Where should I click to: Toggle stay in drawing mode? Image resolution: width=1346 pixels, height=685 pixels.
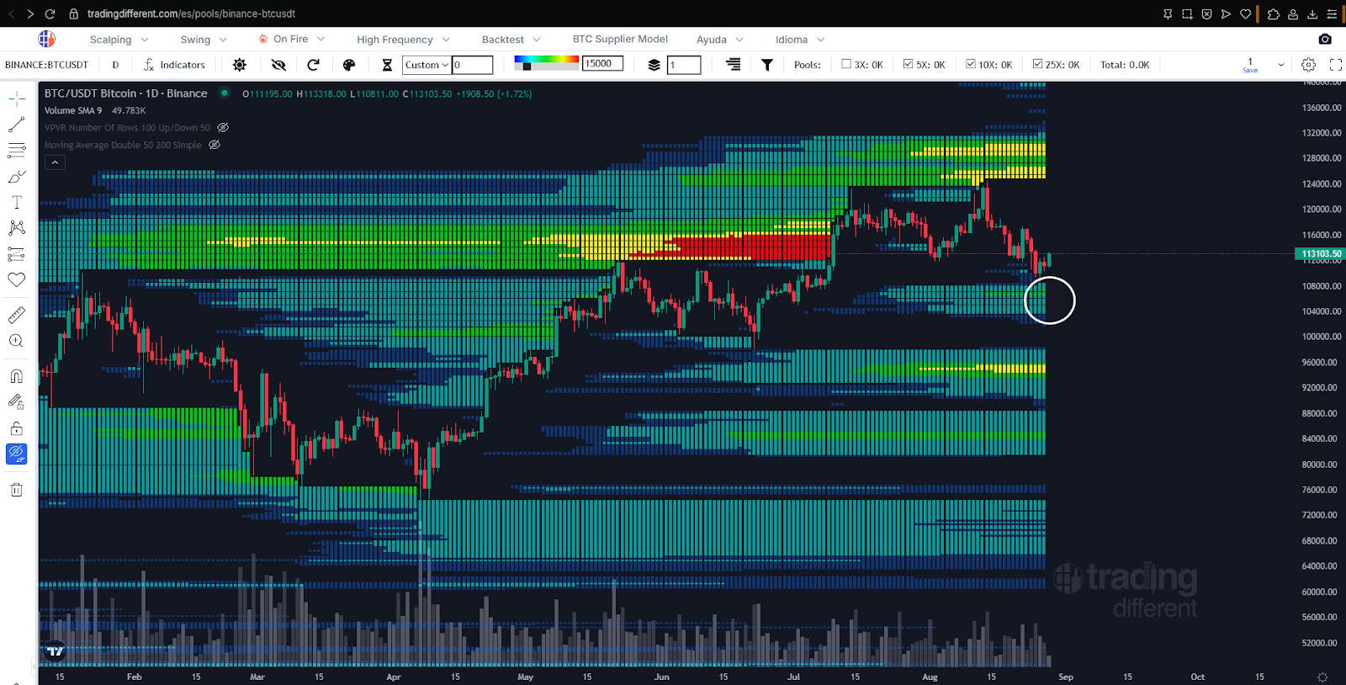click(16, 402)
